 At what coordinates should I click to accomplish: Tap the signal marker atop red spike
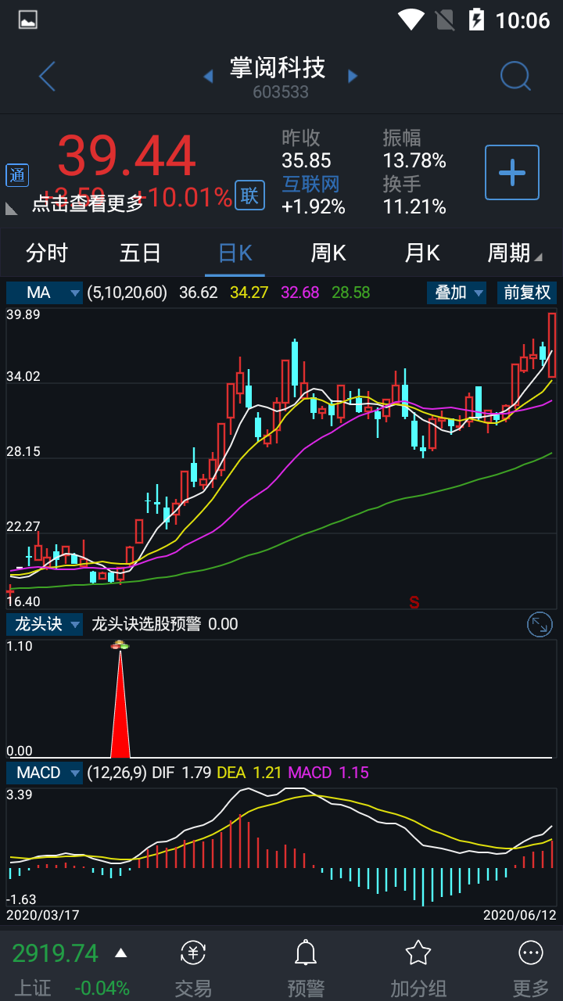(x=120, y=645)
